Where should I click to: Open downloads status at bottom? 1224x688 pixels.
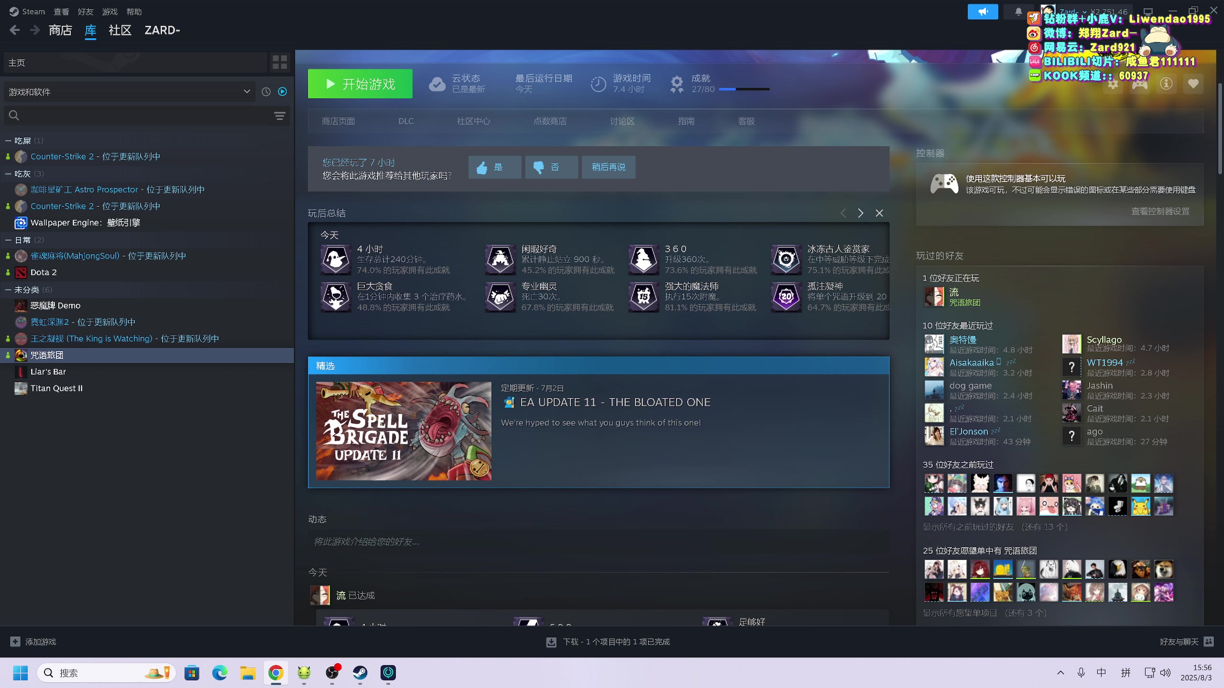pos(608,642)
